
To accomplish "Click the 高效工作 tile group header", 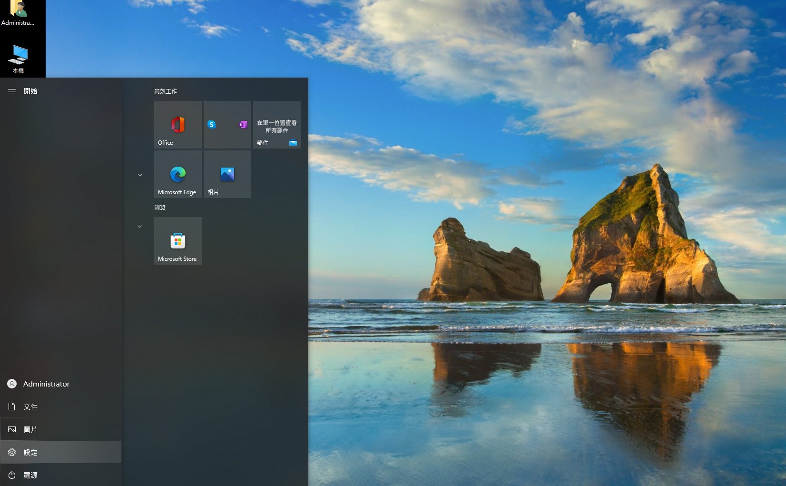I will (166, 91).
